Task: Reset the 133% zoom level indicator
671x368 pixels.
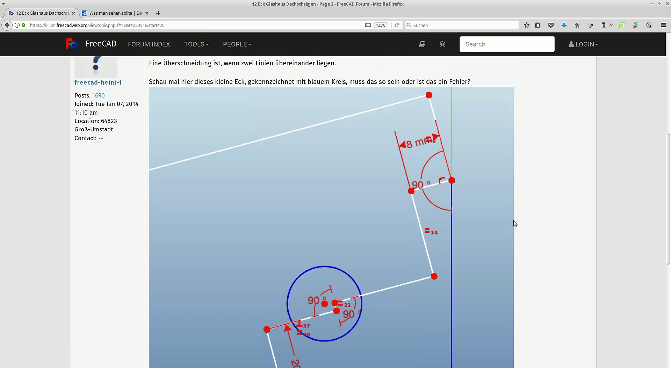Action: pos(380,25)
